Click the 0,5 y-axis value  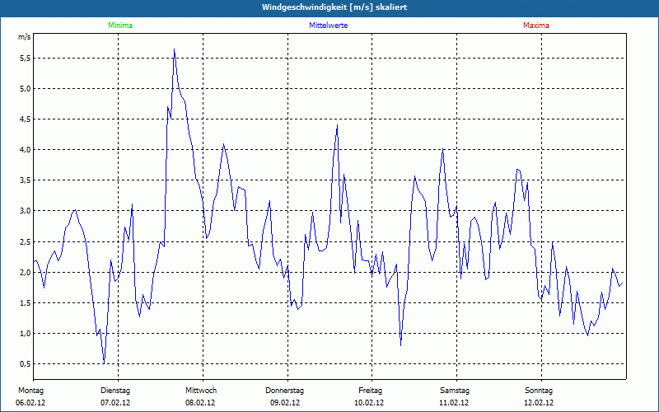(x=25, y=364)
